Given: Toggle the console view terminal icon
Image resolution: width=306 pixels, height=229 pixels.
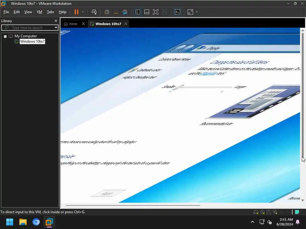Looking at the screenshot, I should (x=178, y=12).
